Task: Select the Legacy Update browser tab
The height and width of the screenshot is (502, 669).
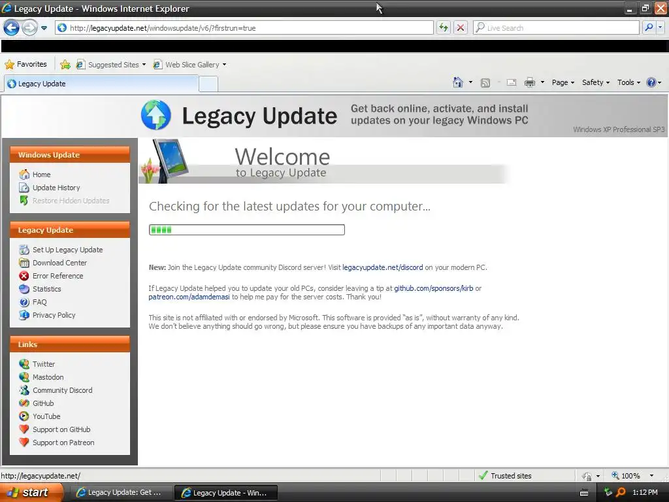Action: coord(101,84)
